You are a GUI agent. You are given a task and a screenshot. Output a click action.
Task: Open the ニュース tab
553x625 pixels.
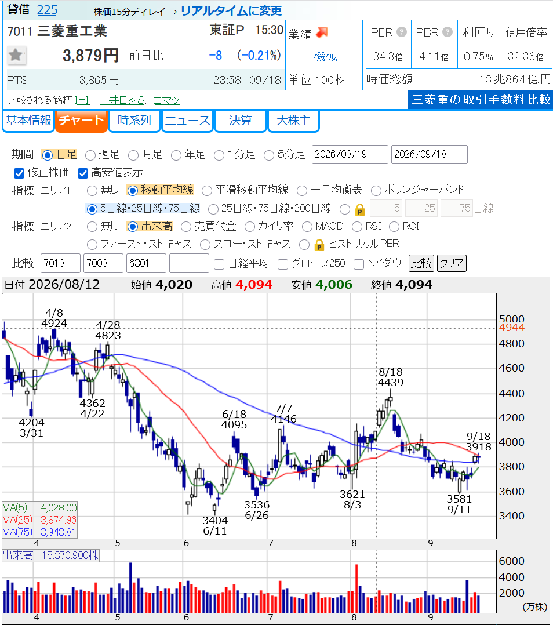click(x=187, y=121)
